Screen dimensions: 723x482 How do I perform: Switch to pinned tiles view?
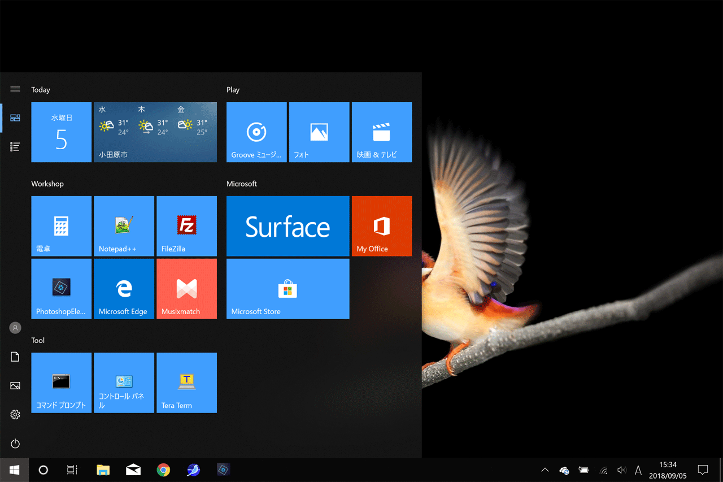pos(15,118)
